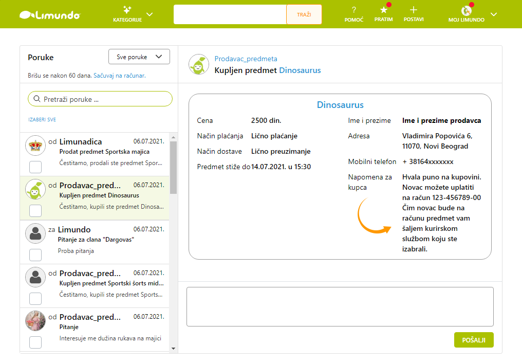Image resolution: width=522 pixels, height=363 pixels.
Task: Click the seller avatar in message header
Action: coord(199,64)
